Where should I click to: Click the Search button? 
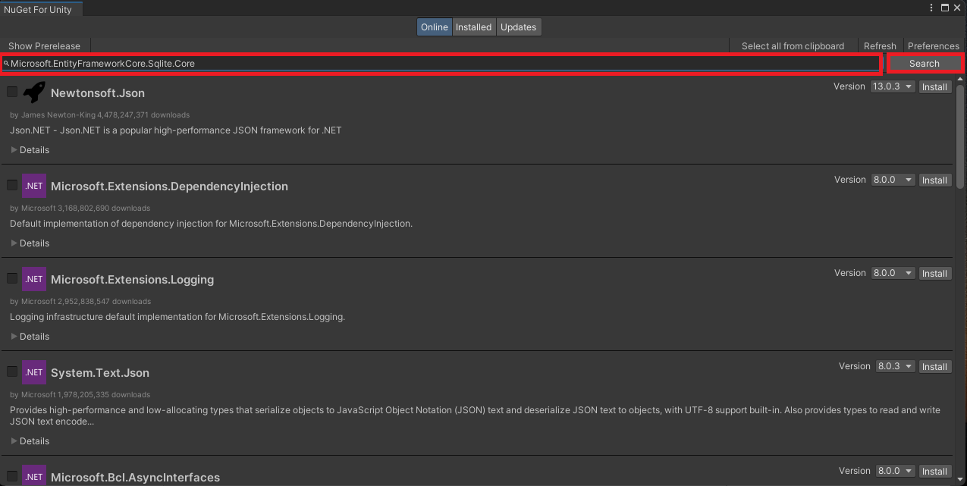click(x=925, y=64)
